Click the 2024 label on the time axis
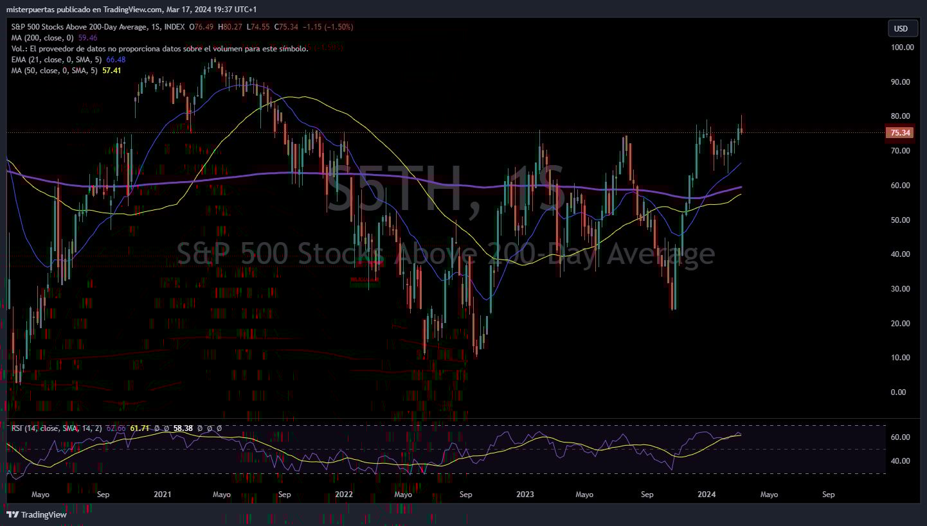Image resolution: width=927 pixels, height=526 pixels. pos(706,495)
